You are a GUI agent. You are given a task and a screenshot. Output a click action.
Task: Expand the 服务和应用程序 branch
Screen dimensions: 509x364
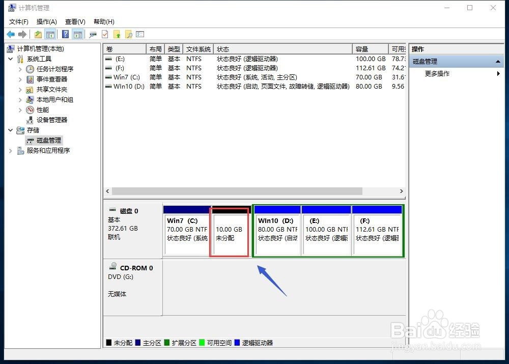pyautogui.click(x=11, y=150)
